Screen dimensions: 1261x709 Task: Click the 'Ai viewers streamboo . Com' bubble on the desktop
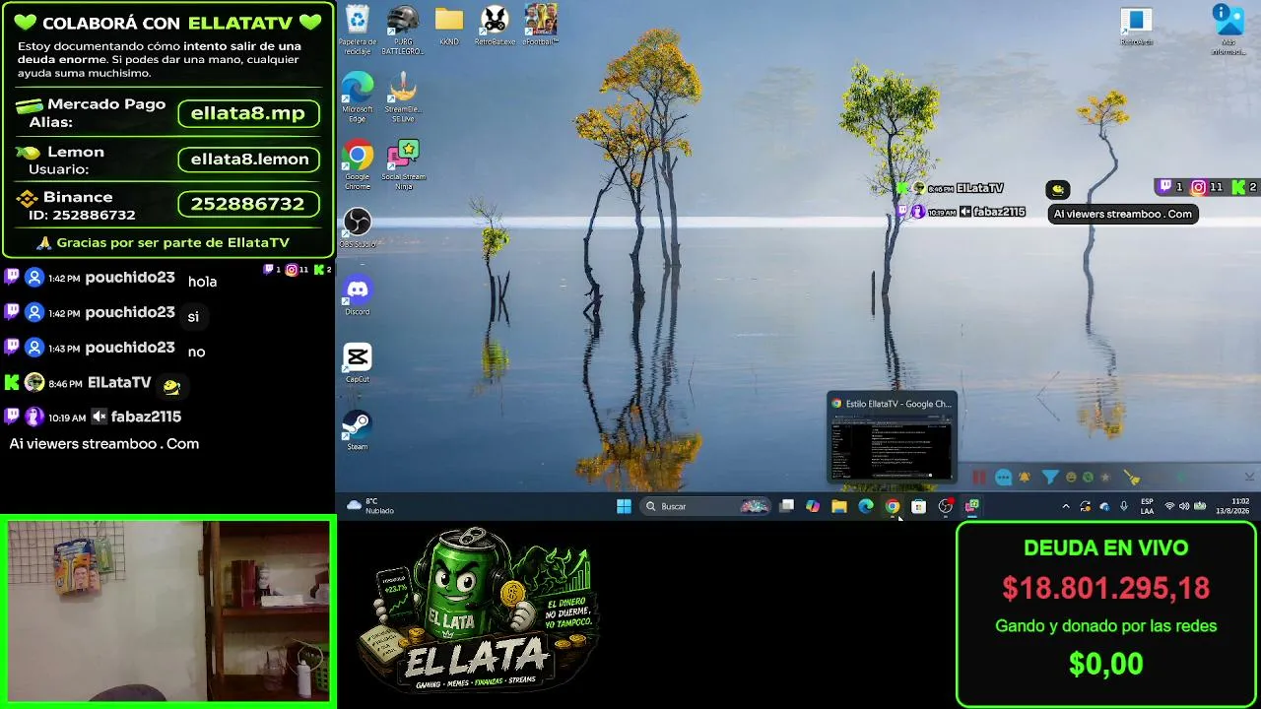click(x=1123, y=214)
